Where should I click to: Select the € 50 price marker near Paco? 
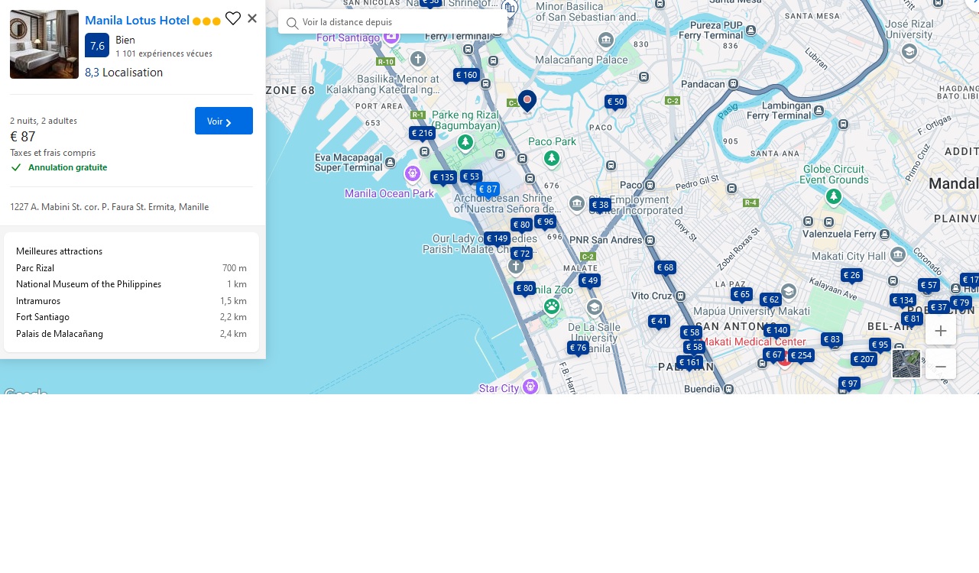(x=615, y=102)
